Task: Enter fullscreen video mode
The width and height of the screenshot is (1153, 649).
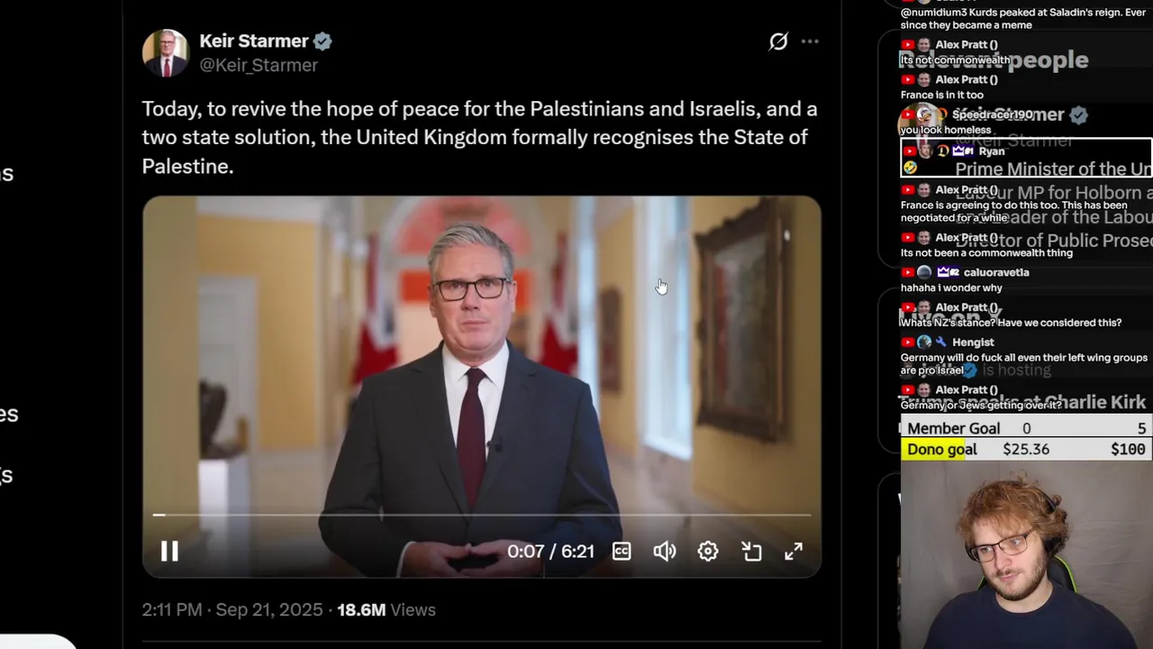Action: coord(794,551)
